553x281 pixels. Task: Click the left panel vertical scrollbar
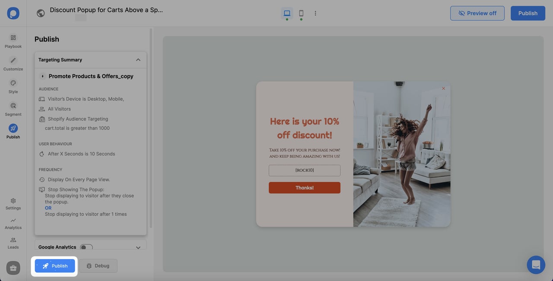point(151,128)
